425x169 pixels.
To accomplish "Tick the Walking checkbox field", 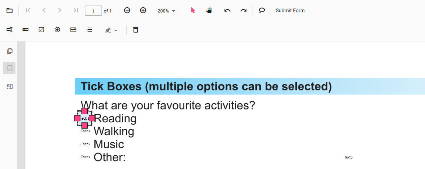I will point(85,131).
